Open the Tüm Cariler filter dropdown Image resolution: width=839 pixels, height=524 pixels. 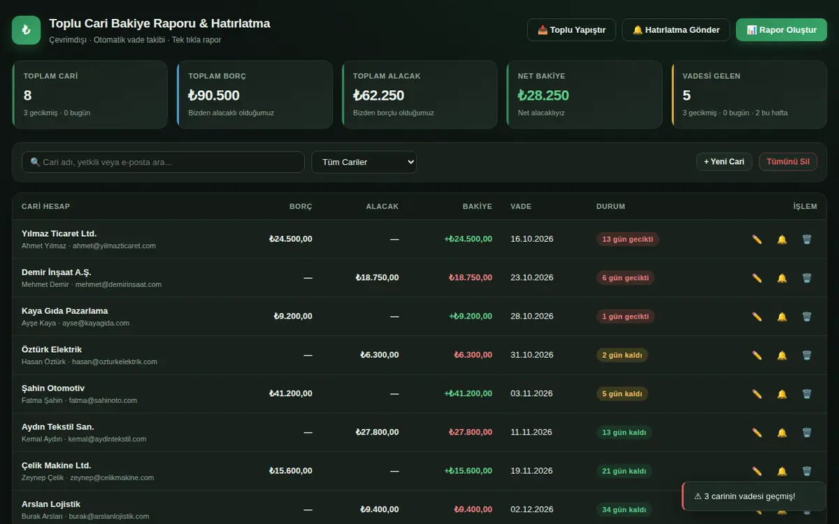point(364,162)
